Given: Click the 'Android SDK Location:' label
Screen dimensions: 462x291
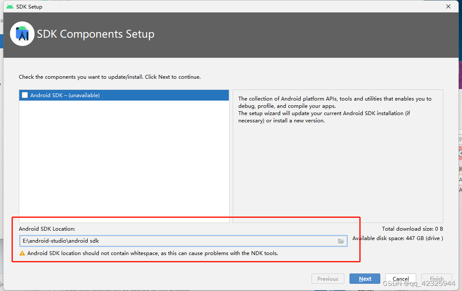Looking at the screenshot, I should (x=47, y=229).
